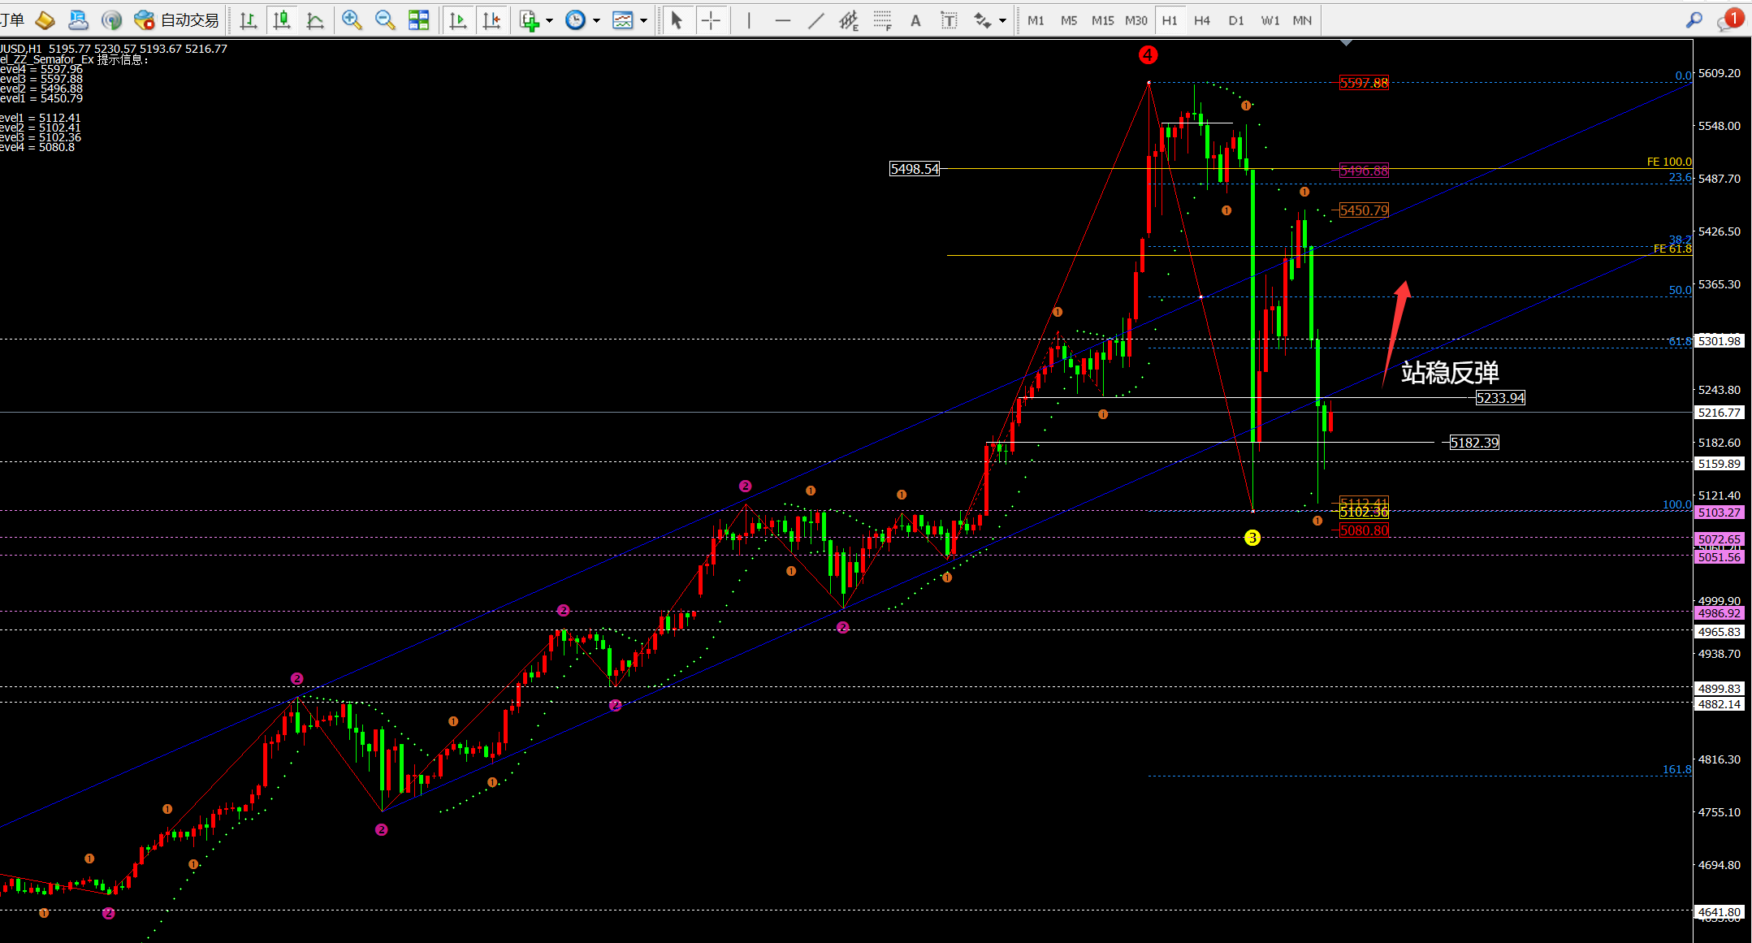
Task: Toggle chart shift button
Action: click(491, 20)
